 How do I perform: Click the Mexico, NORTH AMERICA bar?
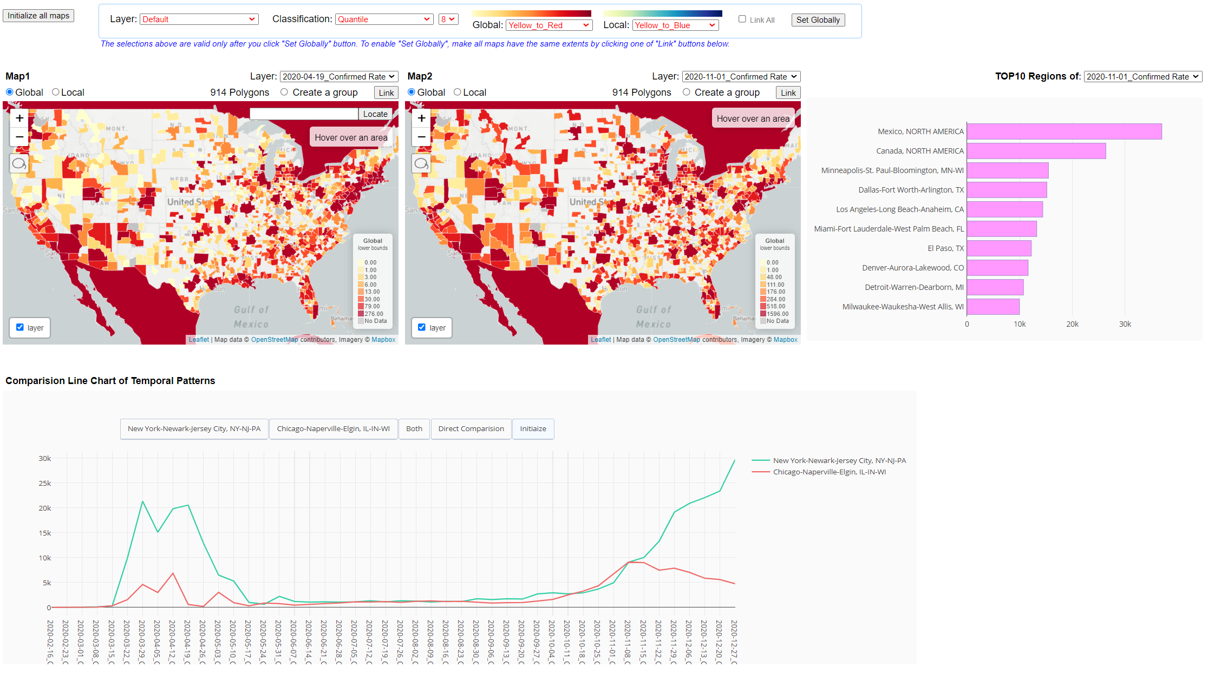[1065, 131]
